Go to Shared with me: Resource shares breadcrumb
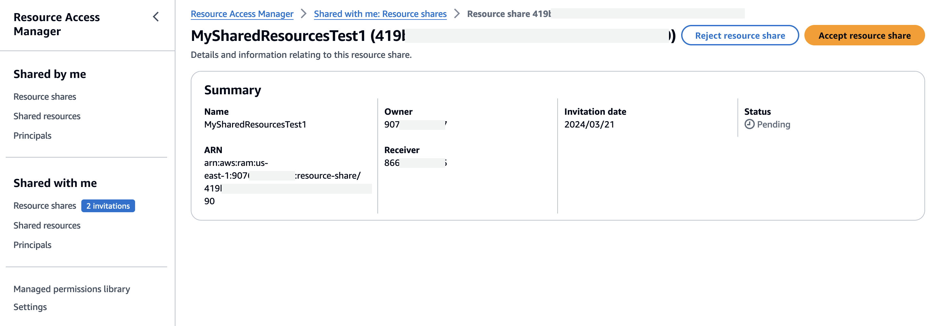This screenshot has height=326, width=927. pyautogui.click(x=380, y=14)
